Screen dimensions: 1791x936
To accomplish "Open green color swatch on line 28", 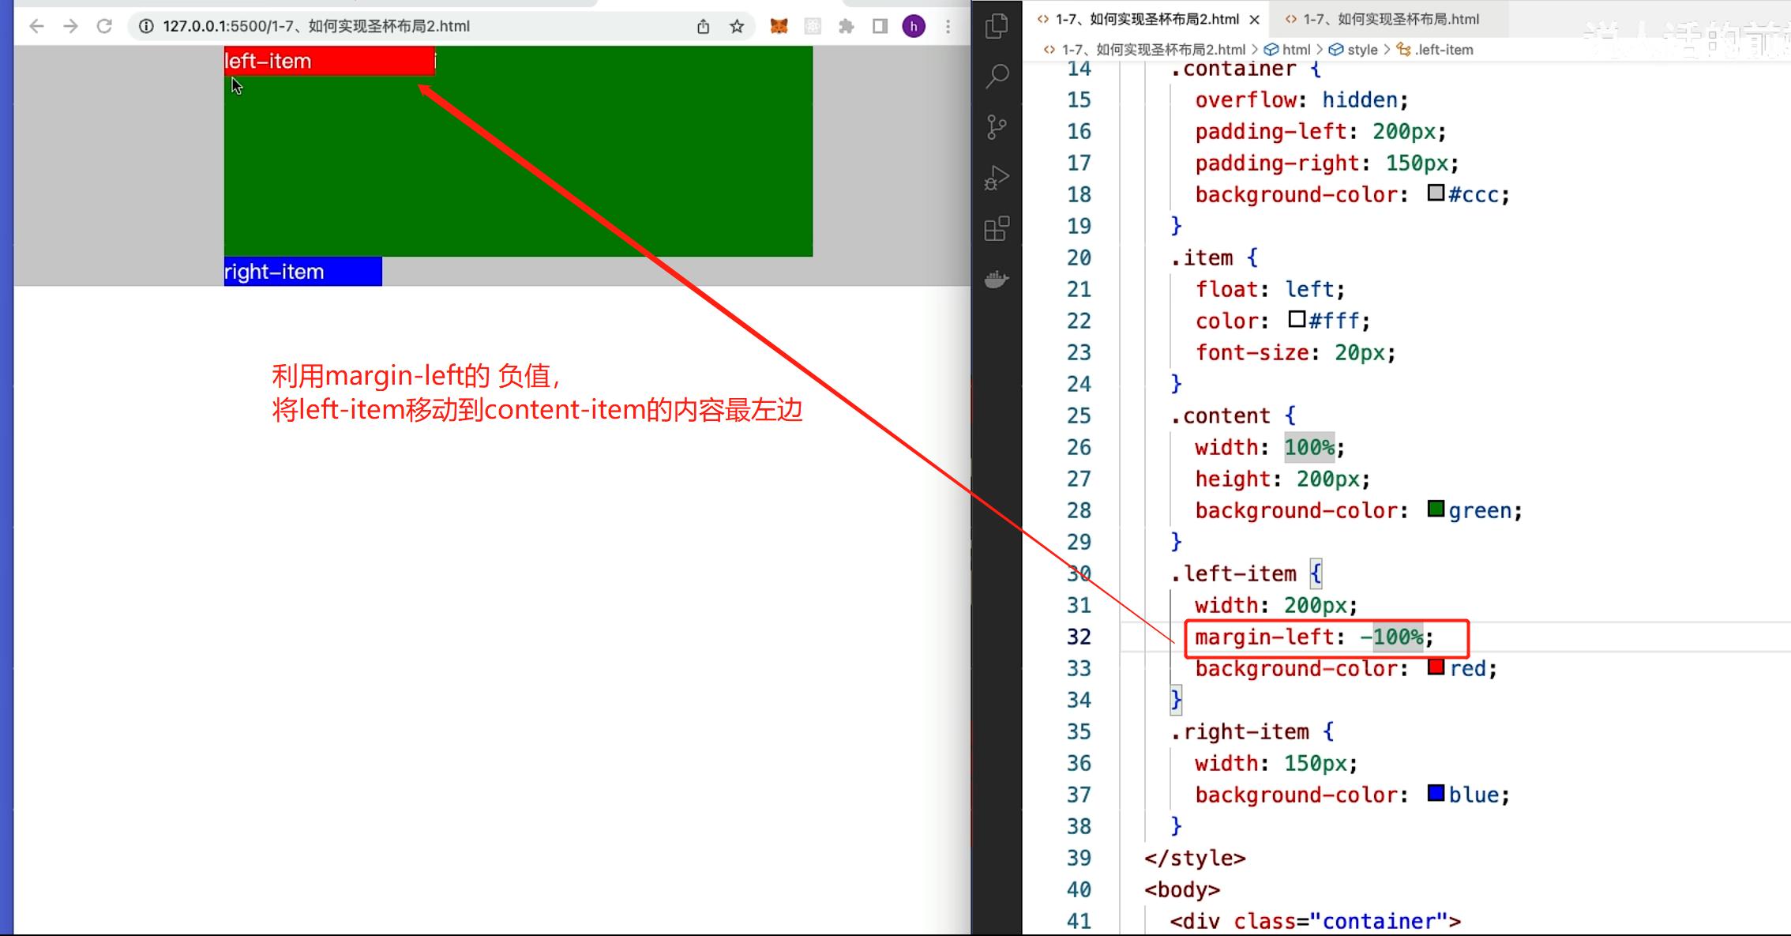I will (x=1436, y=509).
